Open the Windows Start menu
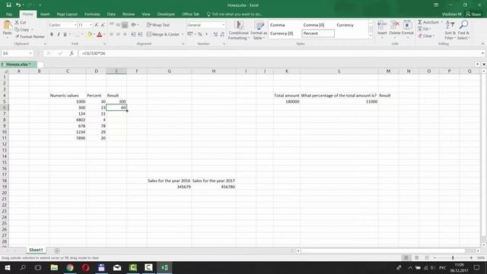 pos(7,267)
